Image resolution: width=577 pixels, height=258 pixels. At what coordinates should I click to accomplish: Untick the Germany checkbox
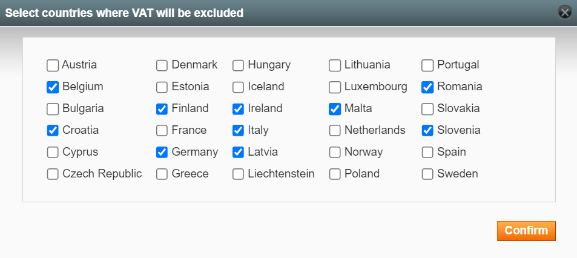coord(162,153)
